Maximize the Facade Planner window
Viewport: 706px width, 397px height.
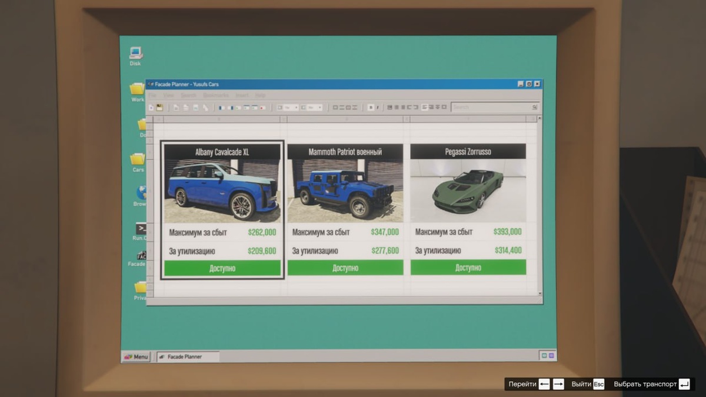pyautogui.click(x=529, y=84)
